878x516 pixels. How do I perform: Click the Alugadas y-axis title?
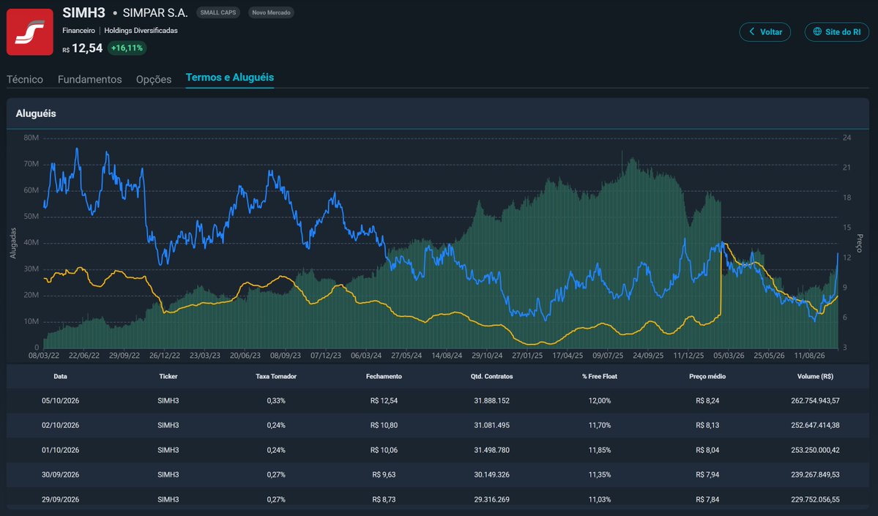[x=13, y=243]
